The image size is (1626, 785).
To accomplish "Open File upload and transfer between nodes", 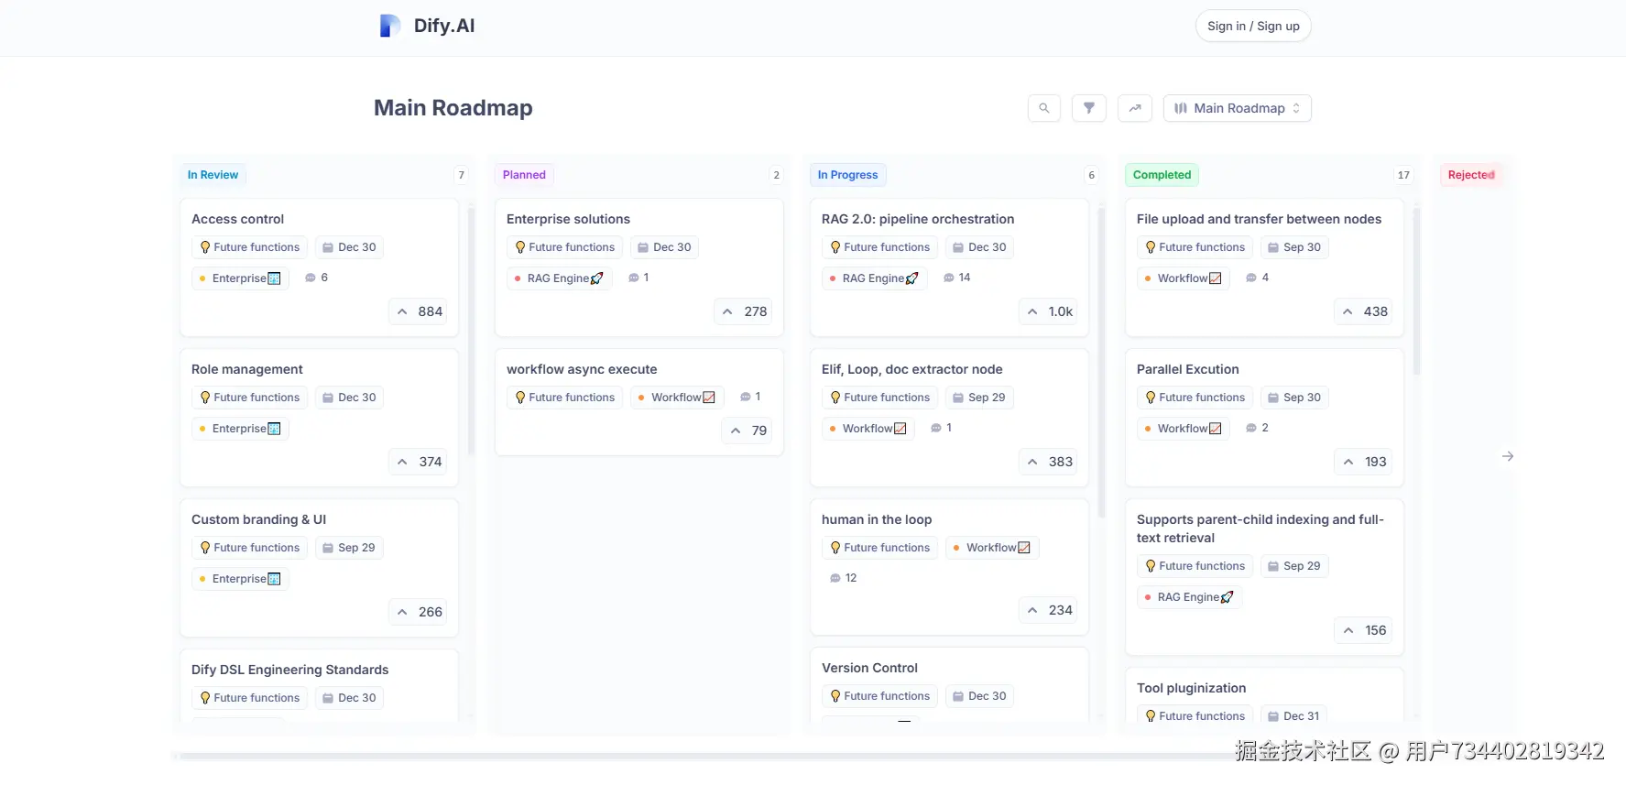I will (x=1259, y=219).
